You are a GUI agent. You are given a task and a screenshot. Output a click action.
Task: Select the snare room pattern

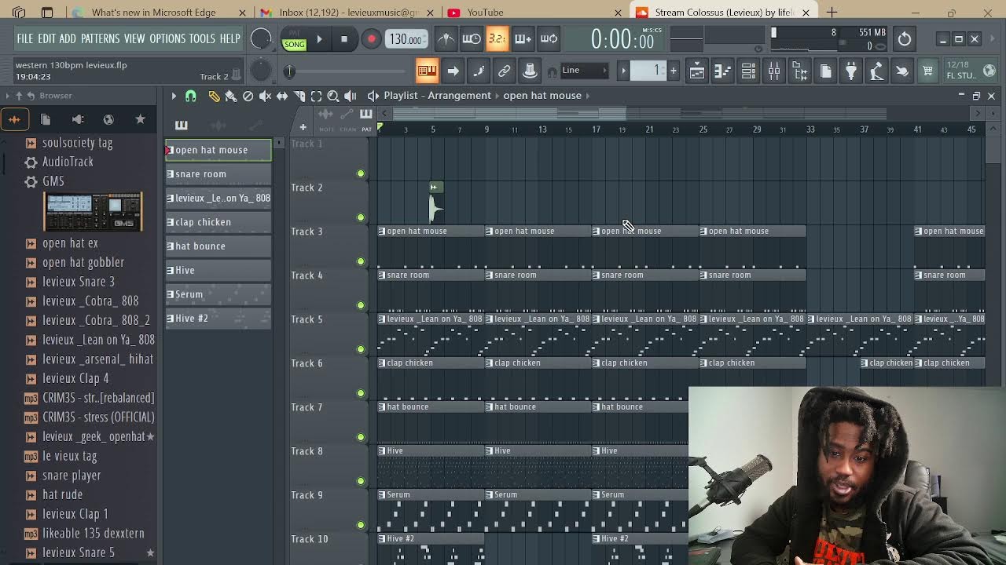pos(218,174)
